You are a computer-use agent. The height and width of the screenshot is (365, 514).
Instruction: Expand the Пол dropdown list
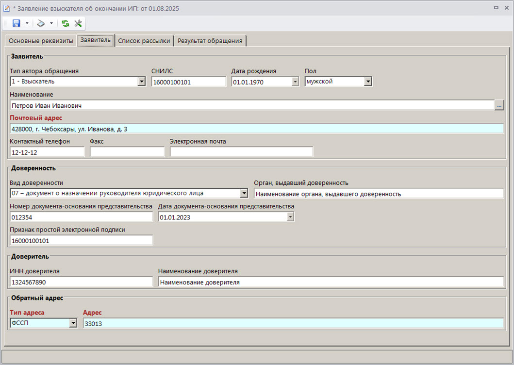[x=368, y=82]
